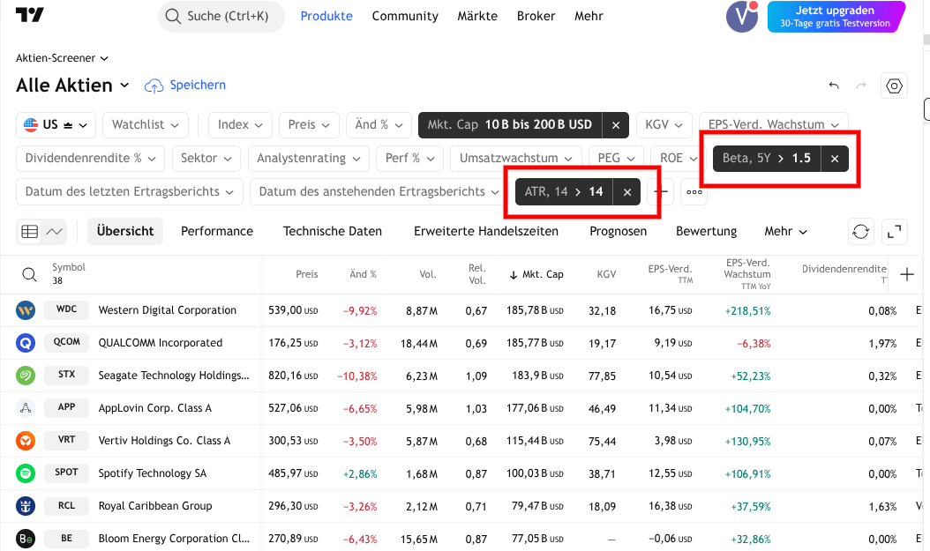Click the Vertiv logo icon
The width and height of the screenshot is (930, 551).
[26, 441]
